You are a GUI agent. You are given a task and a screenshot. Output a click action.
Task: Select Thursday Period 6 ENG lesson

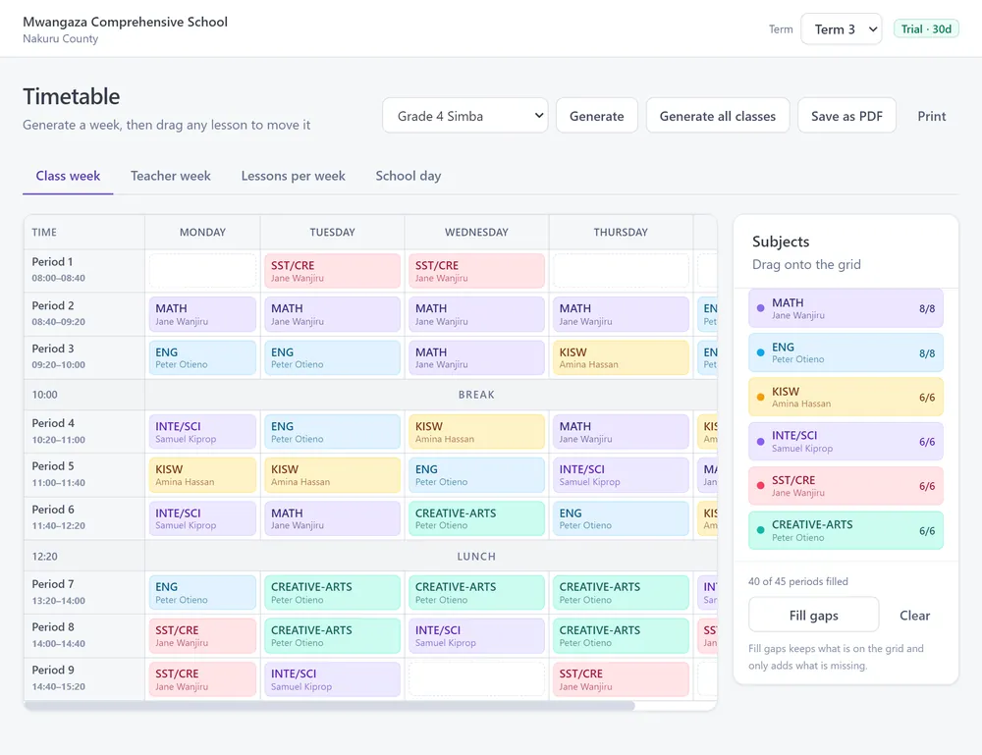(621, 518)
